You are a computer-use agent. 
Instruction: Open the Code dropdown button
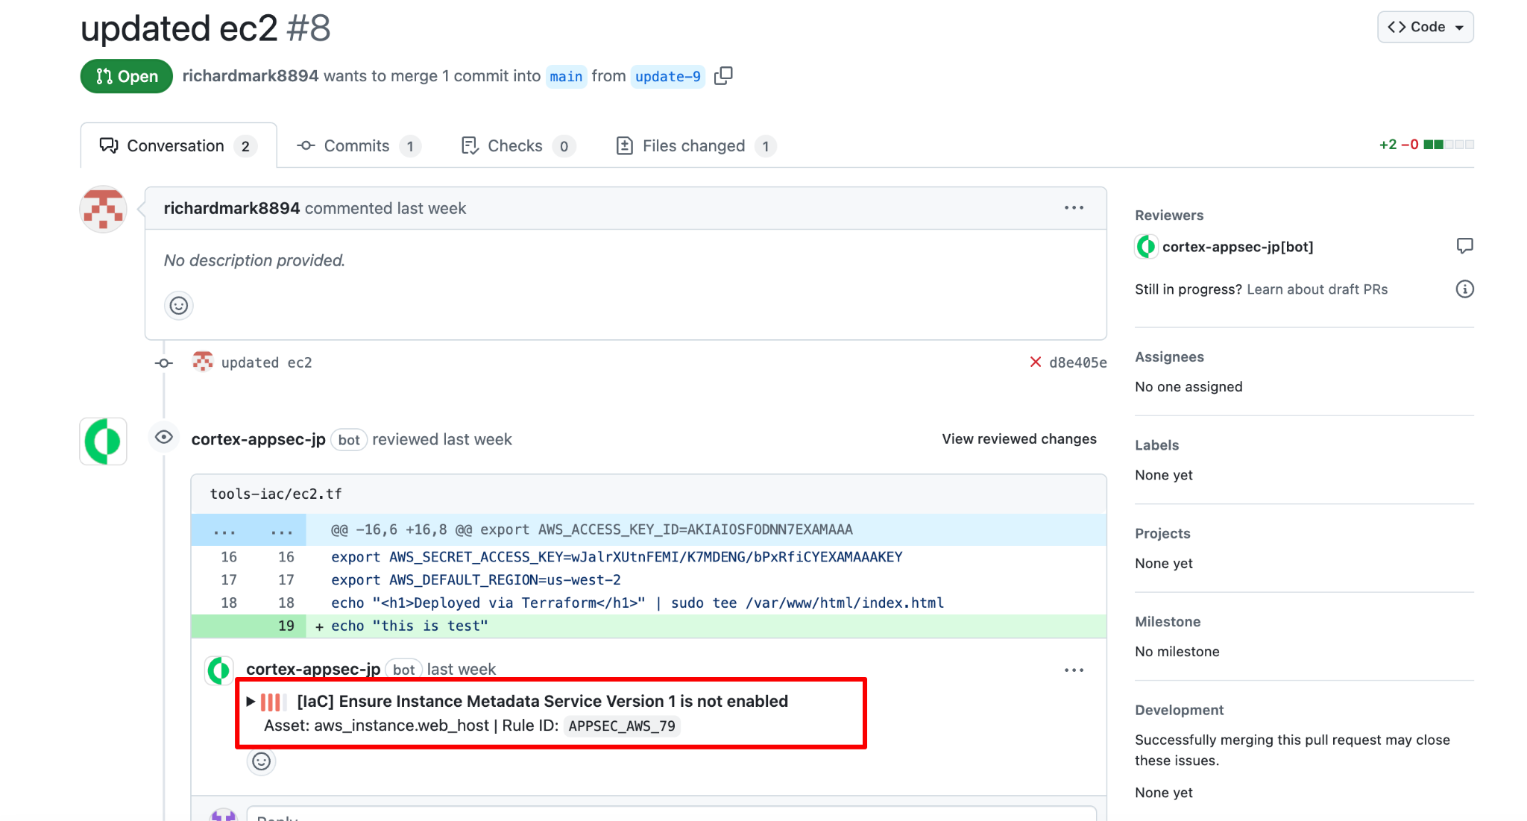point(1425,27)
